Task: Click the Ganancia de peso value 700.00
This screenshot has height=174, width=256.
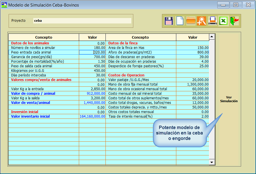Action: pyautogui.click(x=92, y=57)
